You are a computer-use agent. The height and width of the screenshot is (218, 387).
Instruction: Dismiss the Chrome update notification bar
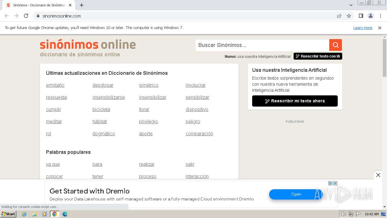point(380,28)
